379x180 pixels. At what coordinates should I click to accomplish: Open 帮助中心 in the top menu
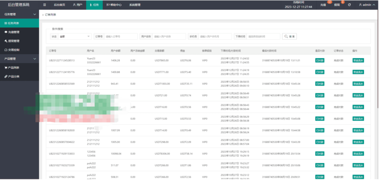[114, 5]
